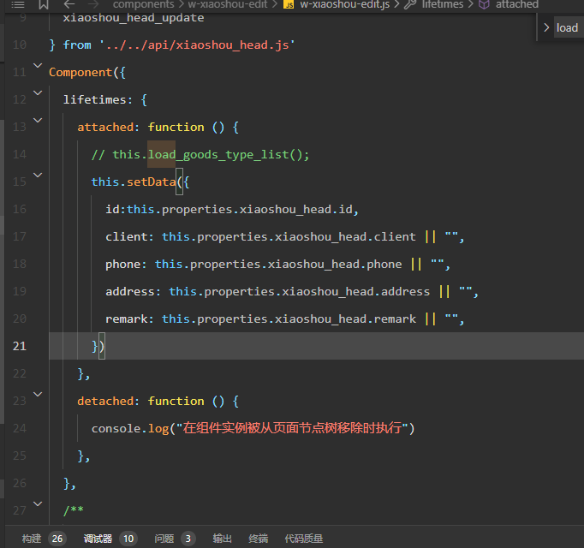This screenshot has height=548, width=584.
Task: Click line number 21 in the gutter
Action: tap(19, 346)
